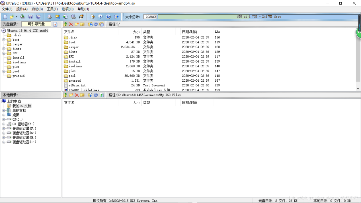Open the 文件(F) menu
This screenshot has height=203, width=361.
point(7,9)
